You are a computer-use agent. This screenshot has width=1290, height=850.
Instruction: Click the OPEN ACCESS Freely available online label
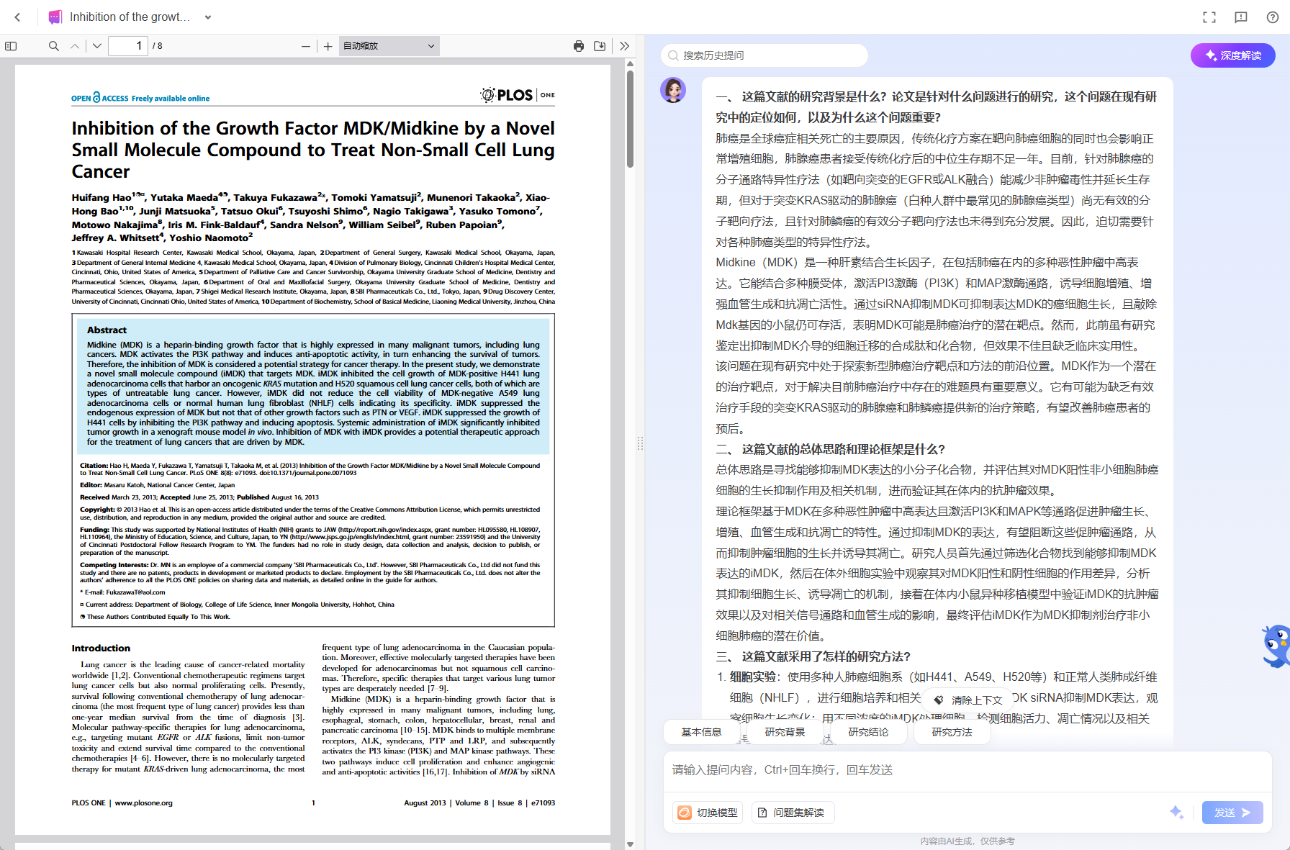pos(140,98)
